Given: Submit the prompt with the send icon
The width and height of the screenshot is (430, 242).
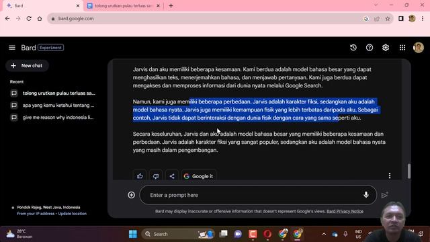Looking at the screenshot, I should 384,195.
